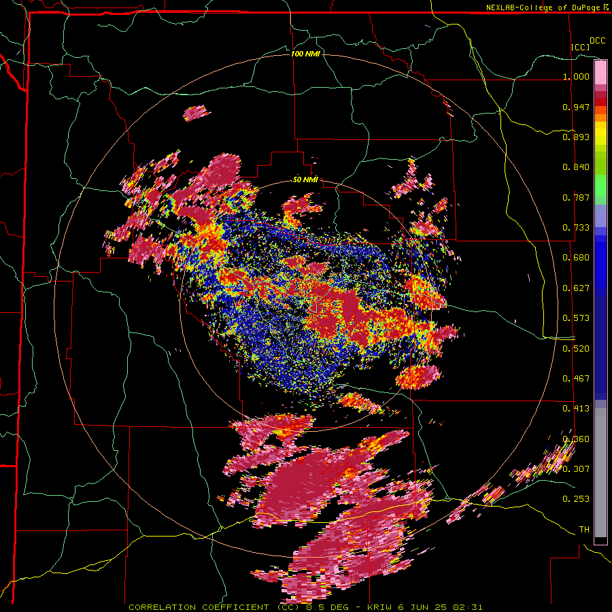Pick the yellow color scale segment
This screenshot has height=612, width=612.
pos(600,133)
